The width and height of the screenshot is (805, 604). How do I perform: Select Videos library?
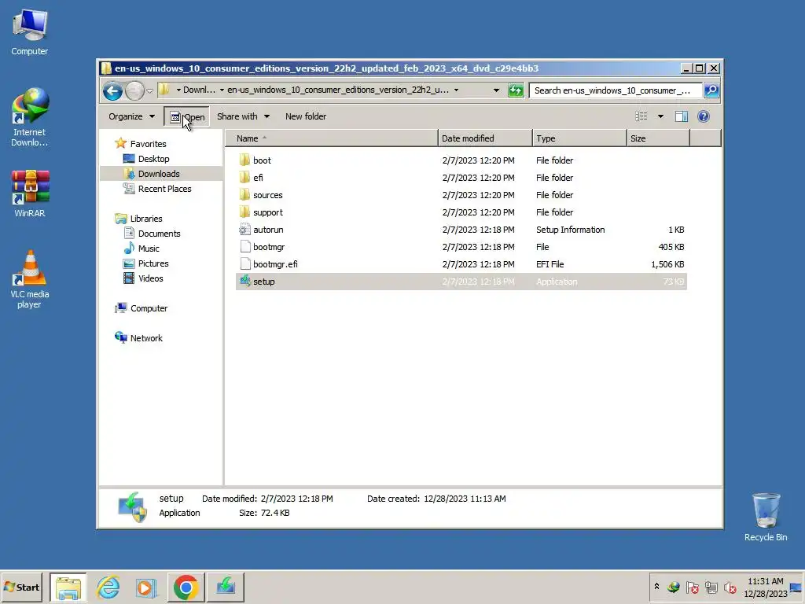tap(143, 278)
